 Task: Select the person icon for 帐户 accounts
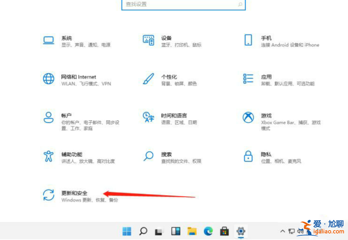[x=49, y=117]
